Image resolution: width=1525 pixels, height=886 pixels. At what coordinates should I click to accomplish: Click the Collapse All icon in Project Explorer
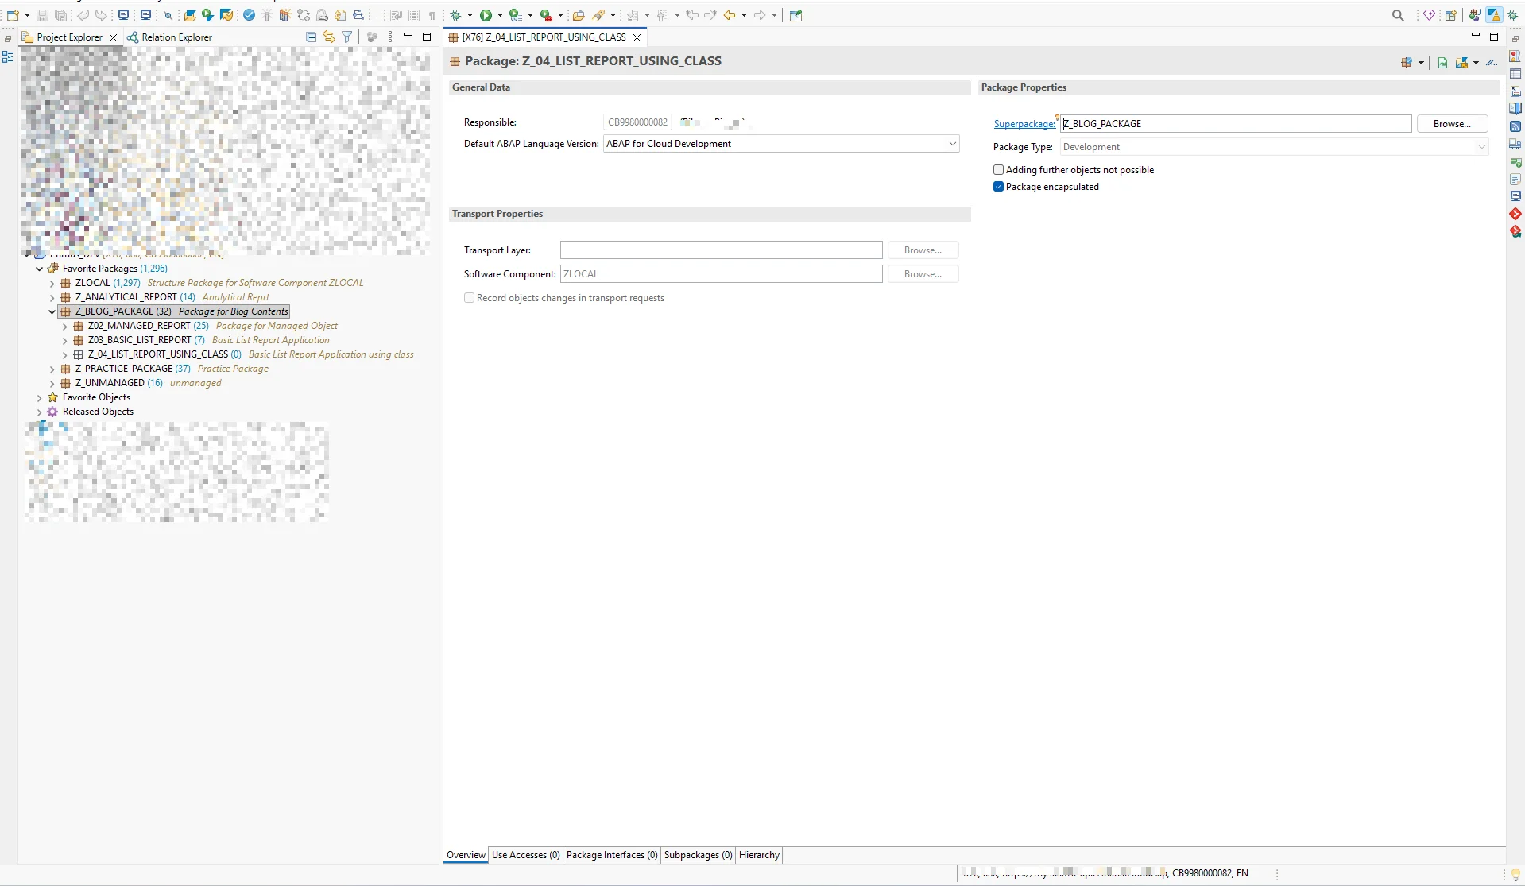click(x=311, y=37)
